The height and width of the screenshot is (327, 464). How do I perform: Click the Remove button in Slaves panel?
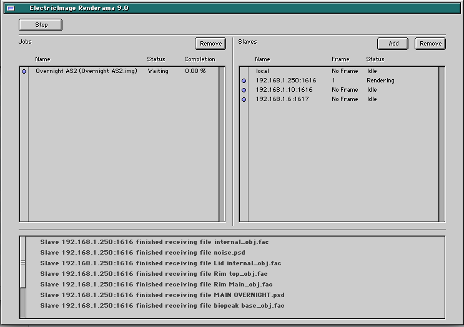(430, 44)
